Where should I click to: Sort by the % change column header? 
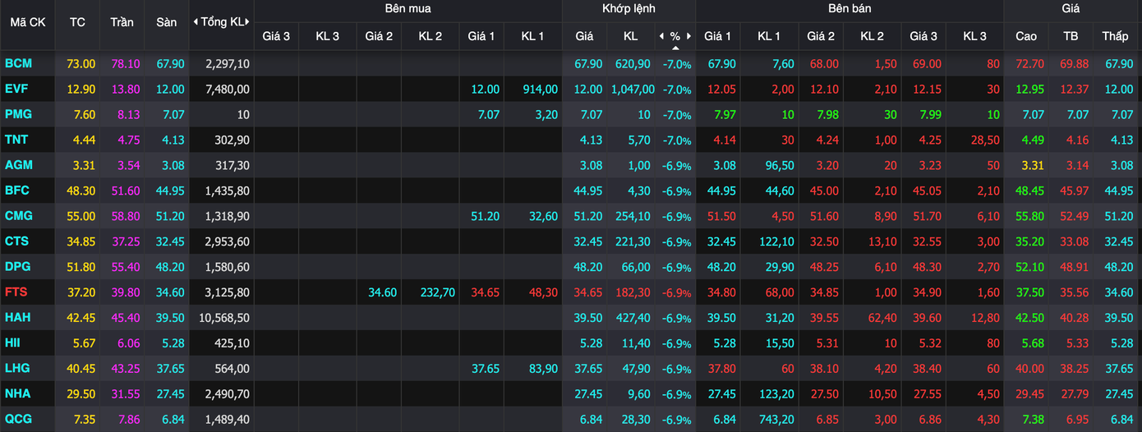tap(675, 36)
